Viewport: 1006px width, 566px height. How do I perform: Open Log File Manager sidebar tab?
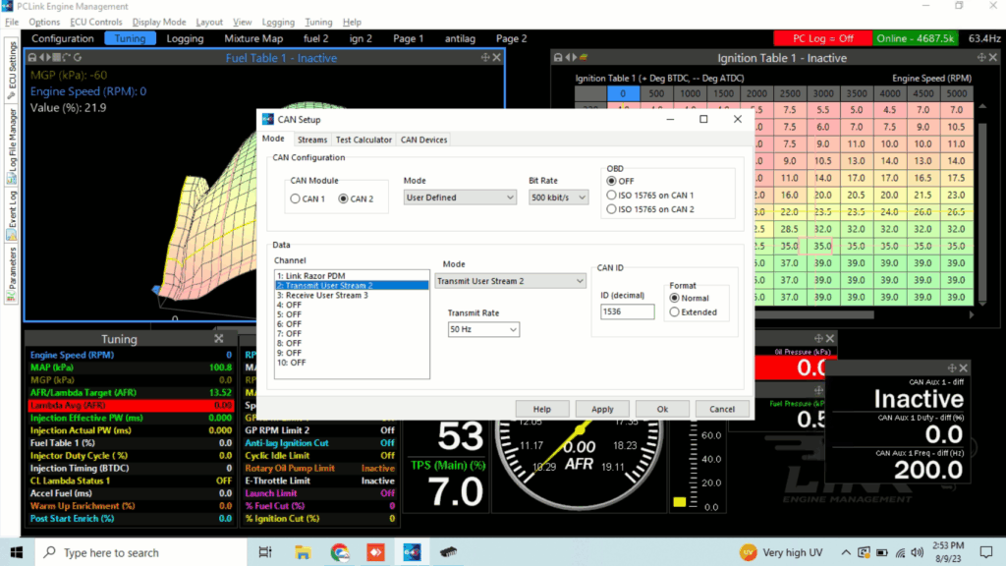(12, 145)
